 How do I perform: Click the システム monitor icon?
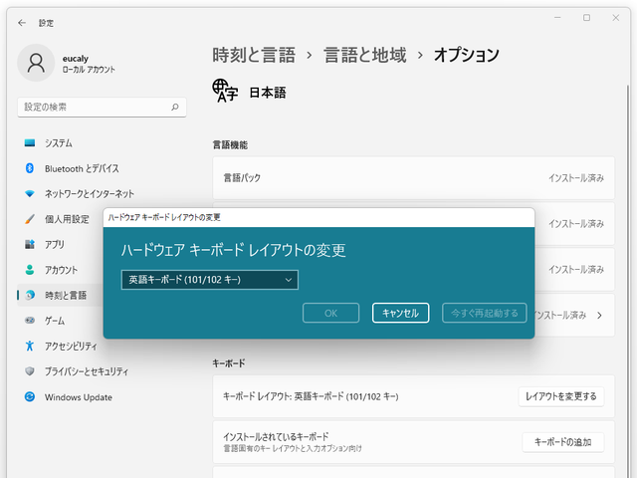click(x=30, y=142)
